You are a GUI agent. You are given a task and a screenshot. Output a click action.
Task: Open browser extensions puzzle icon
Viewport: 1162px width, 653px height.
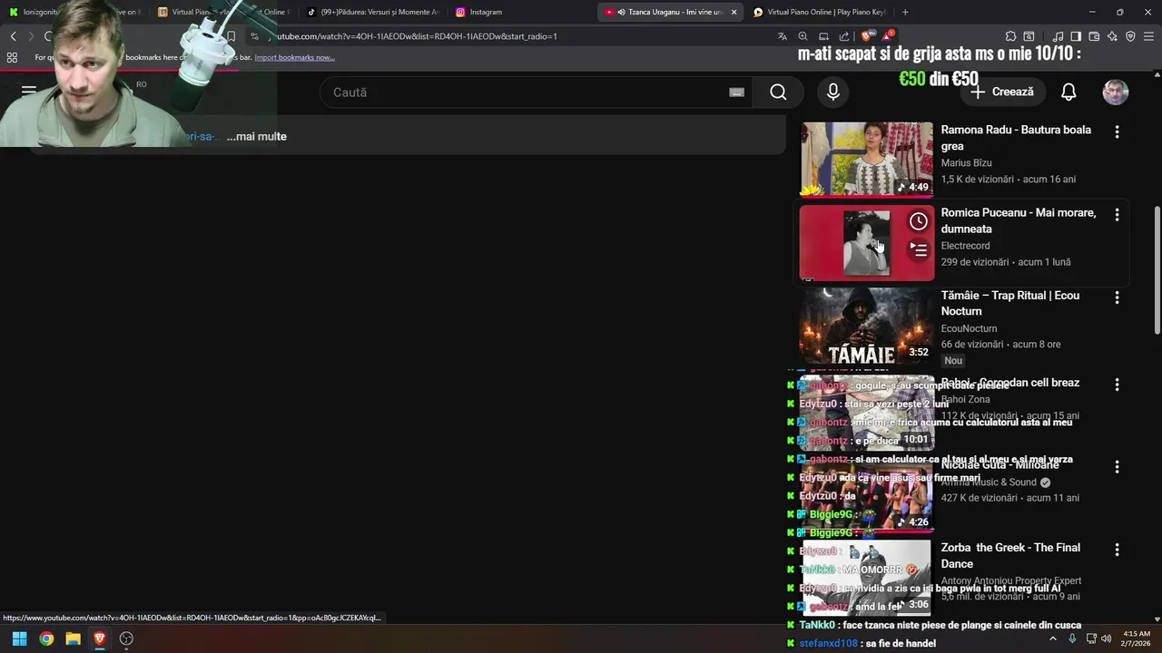coord(1011,36)
